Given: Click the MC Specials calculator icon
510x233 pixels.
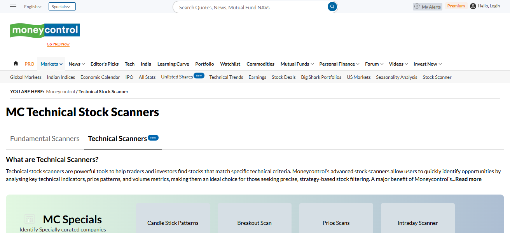Looking at the screenshot, I should point(30,219).
